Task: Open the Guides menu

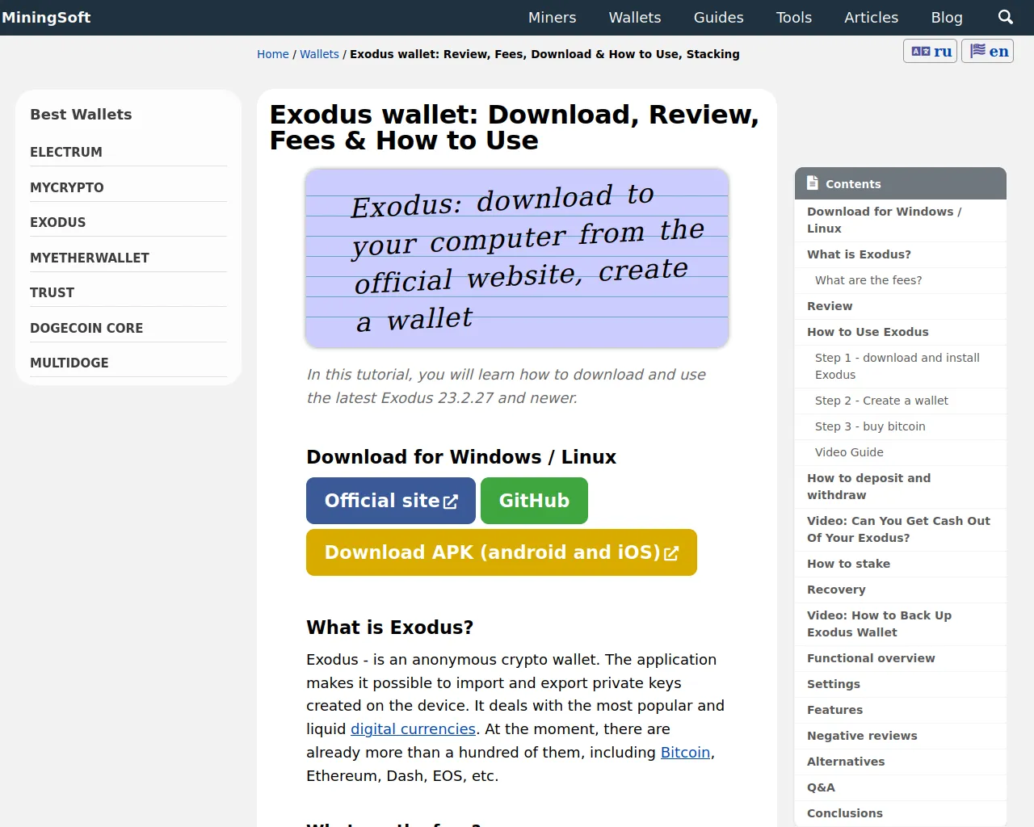Action: [719, 17]
